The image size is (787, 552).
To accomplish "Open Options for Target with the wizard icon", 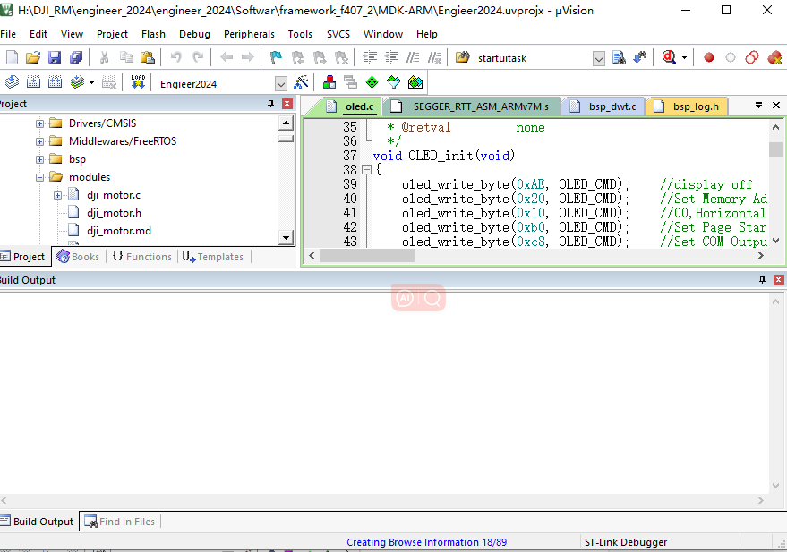I will click(300, 81).
